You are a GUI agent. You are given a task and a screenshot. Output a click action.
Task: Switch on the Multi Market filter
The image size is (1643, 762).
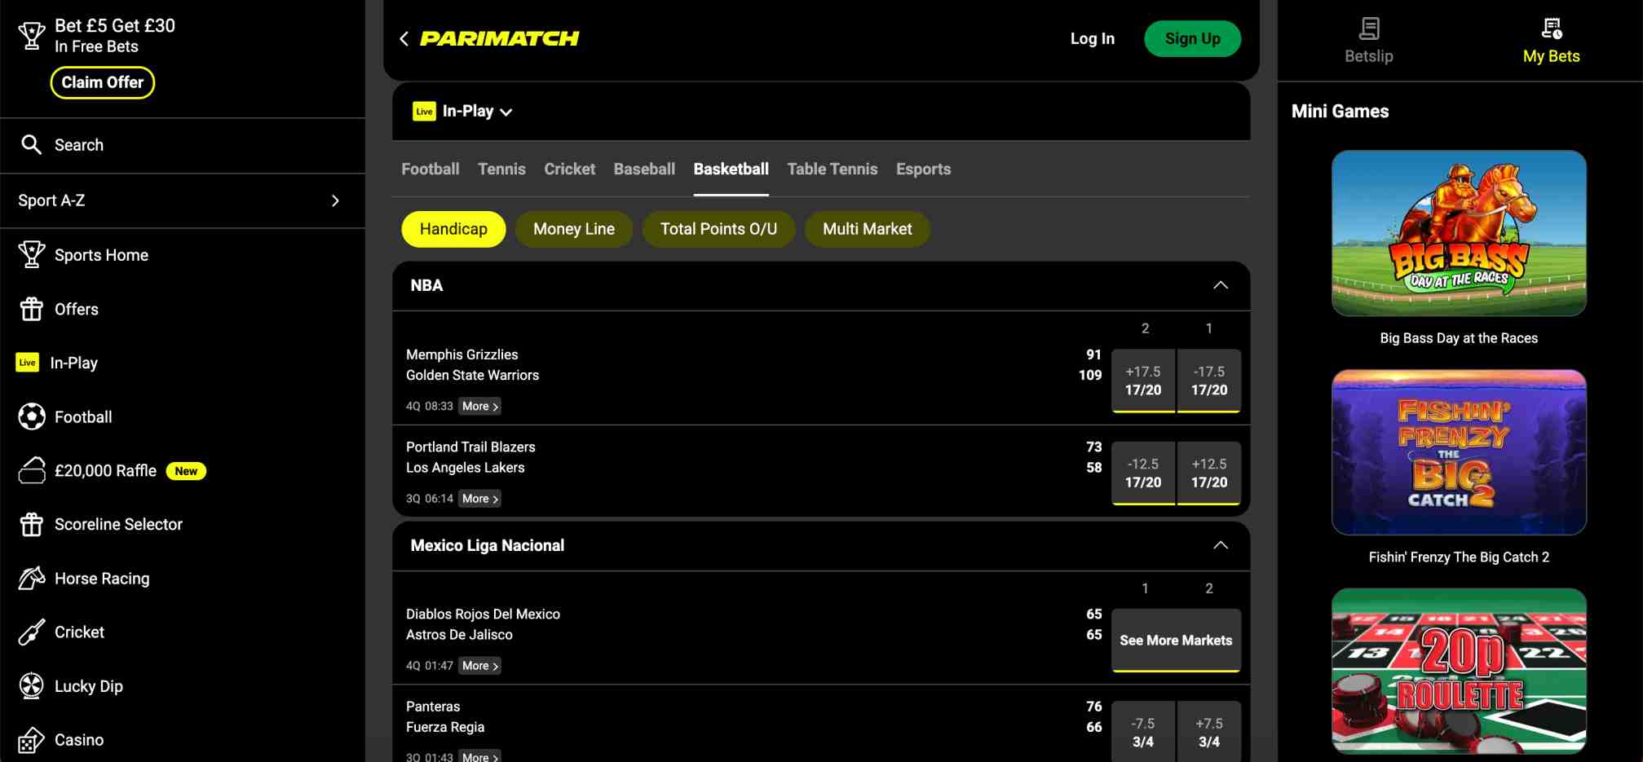[x=868, y=229]
